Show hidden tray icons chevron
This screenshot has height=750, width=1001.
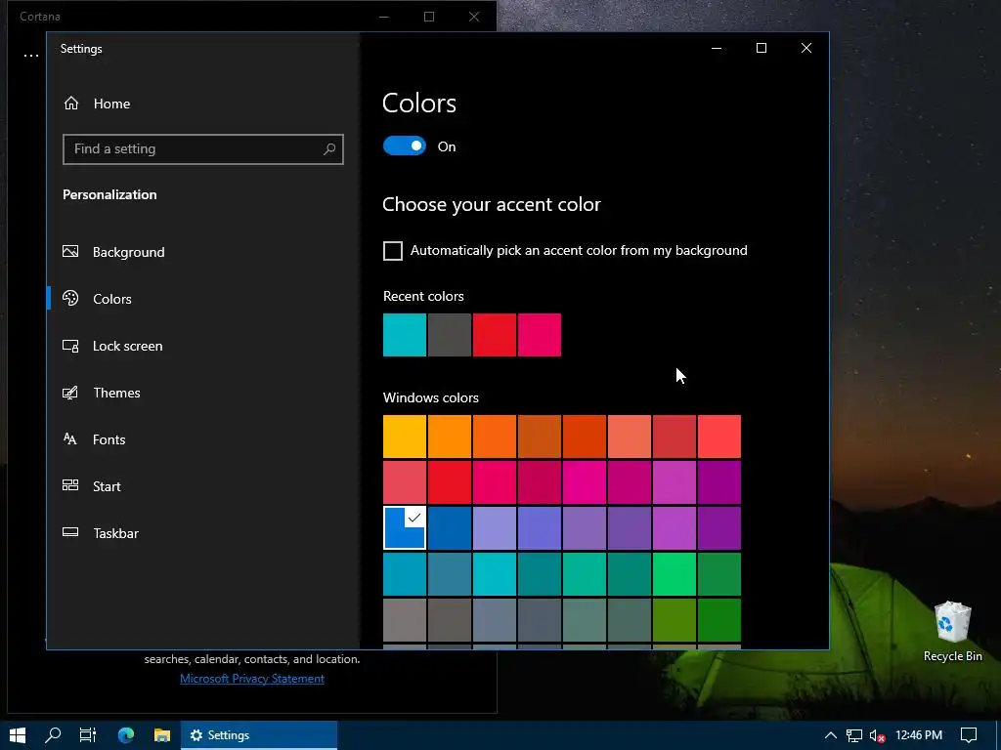[830, 735]
